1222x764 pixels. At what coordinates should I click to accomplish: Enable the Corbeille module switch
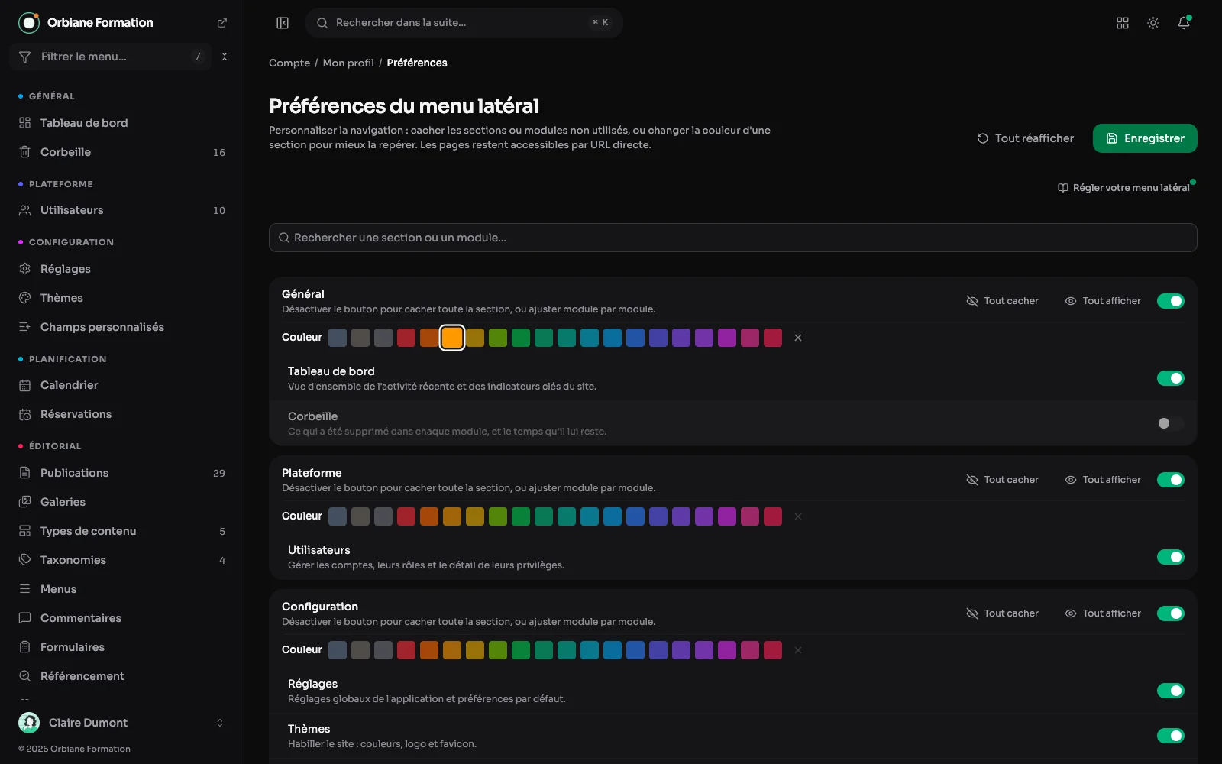[x=1171, y=423]
